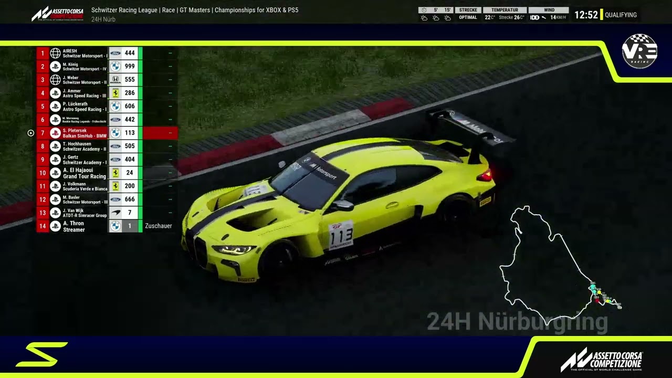Screen dimensions: 672x378
Task: Click the 24H Nürburgring caption text
Action: click(x=517, y=321)
